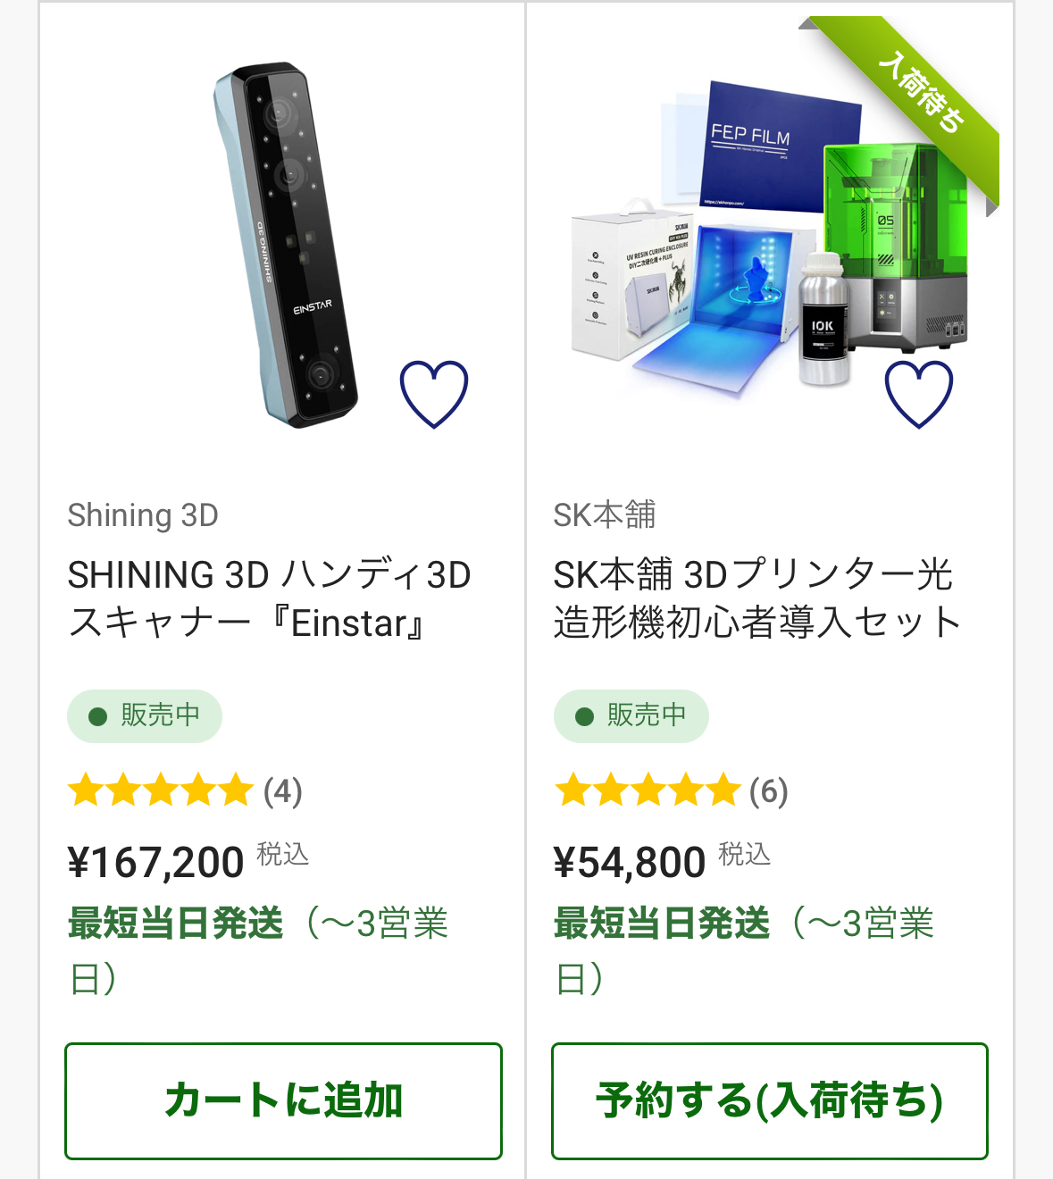Click the (4) review count

(283, 791)
